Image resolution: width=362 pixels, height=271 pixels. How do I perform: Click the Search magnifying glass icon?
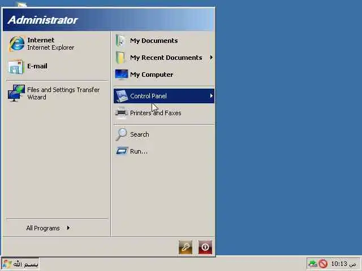[121, 134]
